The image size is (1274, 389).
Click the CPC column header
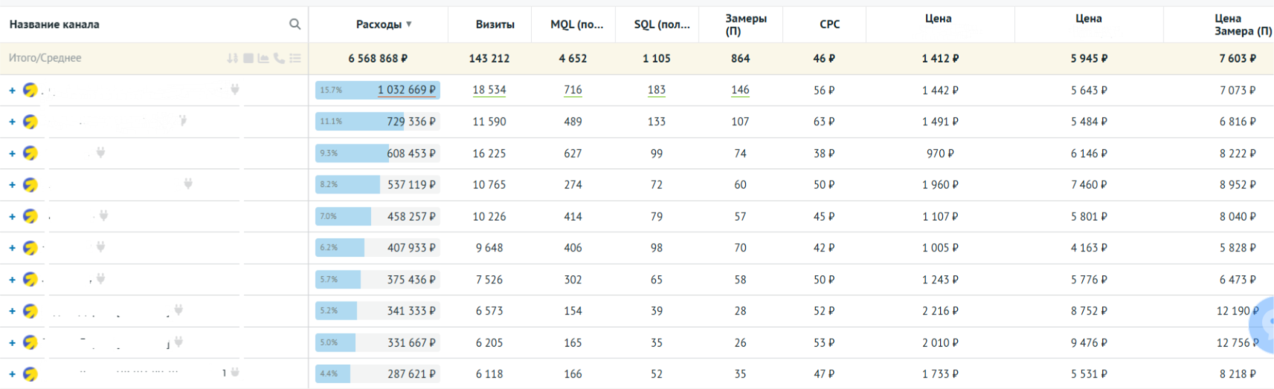click(x=829, y=24)
